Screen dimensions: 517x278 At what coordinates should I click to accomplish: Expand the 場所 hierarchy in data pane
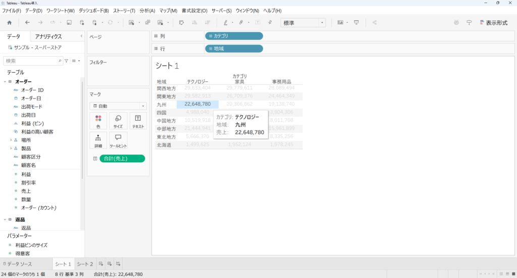click(11, 140)
